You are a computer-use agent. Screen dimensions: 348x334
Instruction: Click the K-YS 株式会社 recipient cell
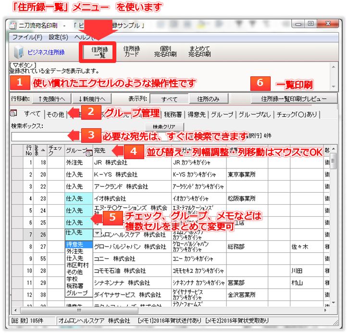[132, 174]
